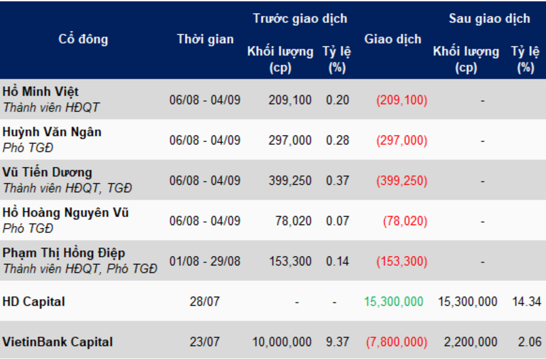546x359 pixels.
Task: Click the green 15,300,000 transaction value
Action: [394, 302]
